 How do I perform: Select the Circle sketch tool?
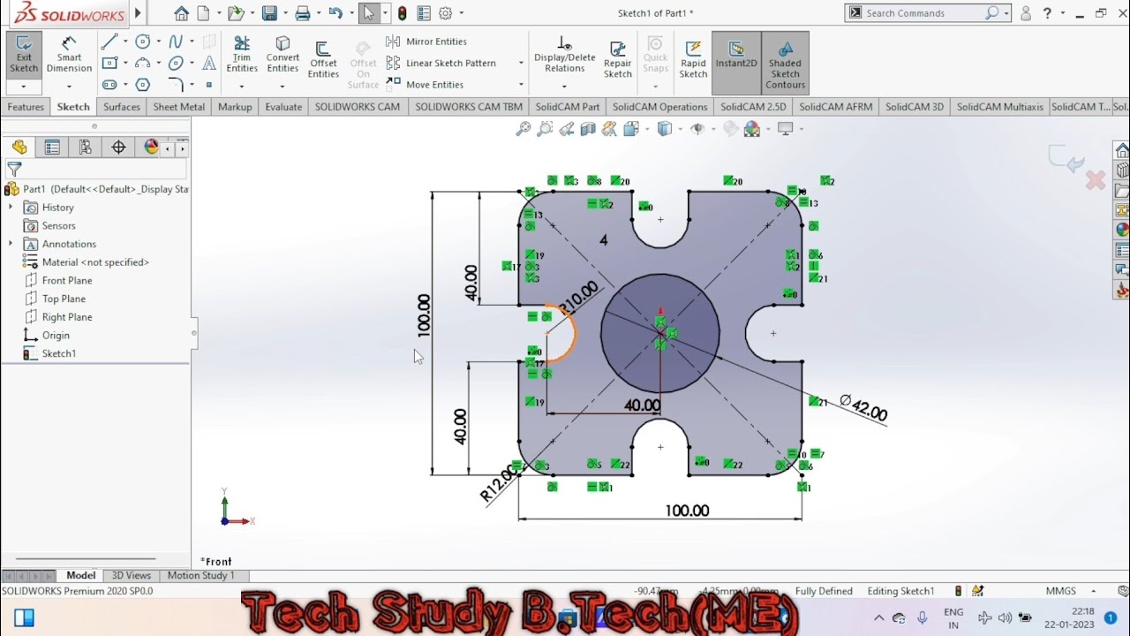tap(142, 42)
